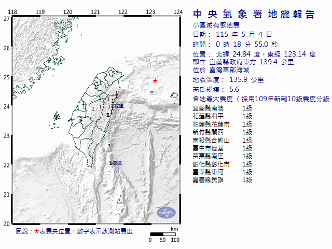The height and width of the screenshot is (249, 332).
Task: Click the latitude label 22 on the map's left axis
Action: pos(7,165)
